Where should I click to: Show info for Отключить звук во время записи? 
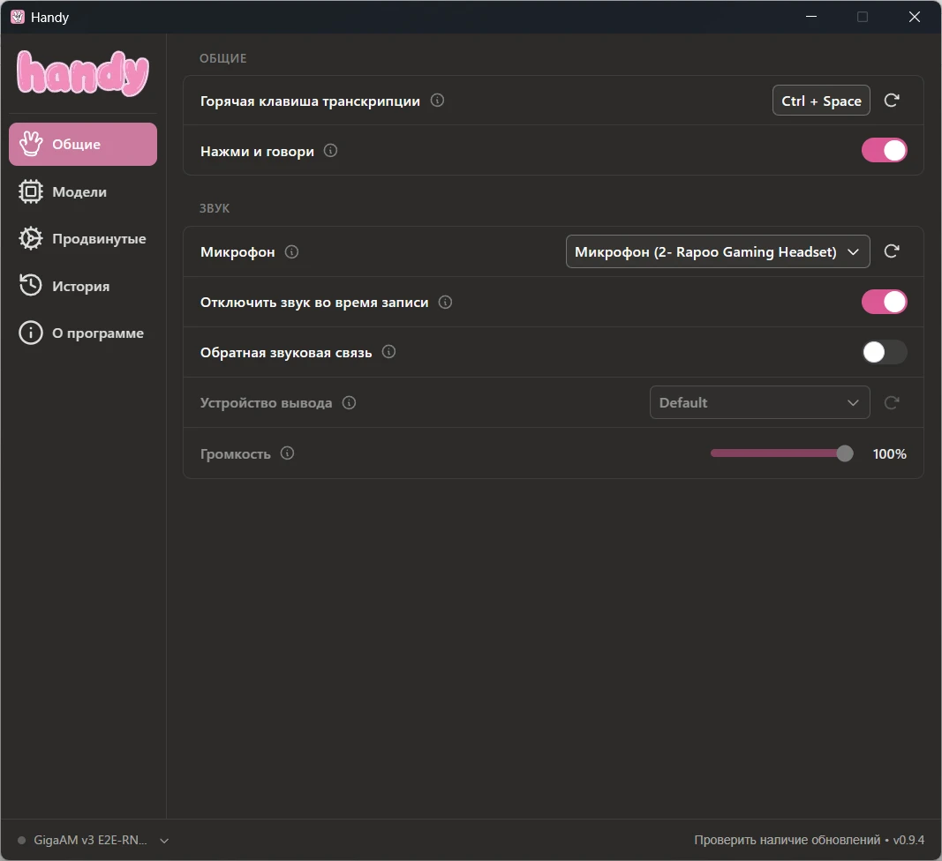[445, 302]
